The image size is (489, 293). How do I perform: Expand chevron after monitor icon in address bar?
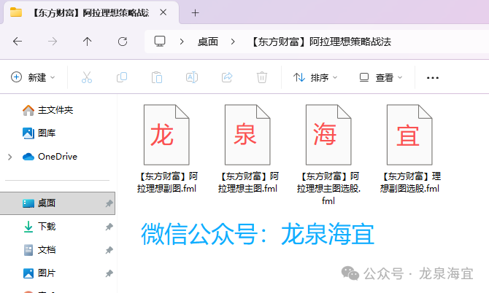(x=182, y=42)
